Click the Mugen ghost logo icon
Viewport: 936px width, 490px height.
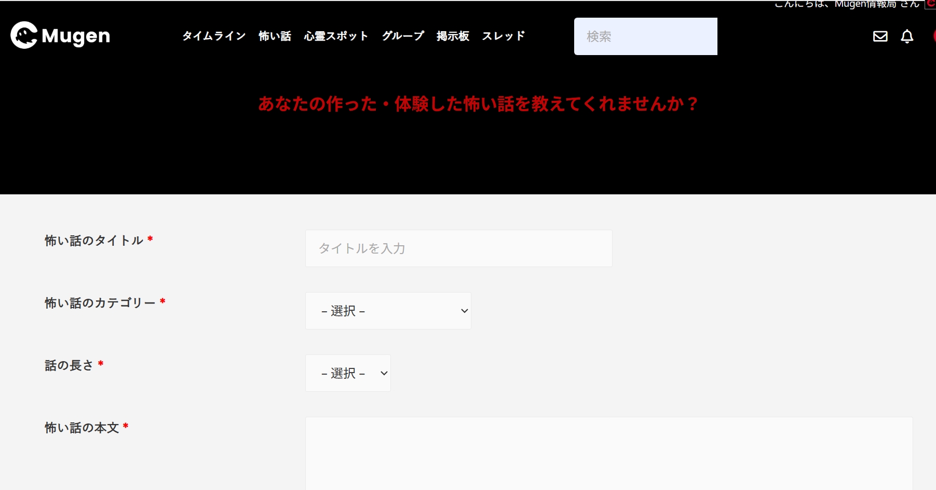click(x=24, y=35)
